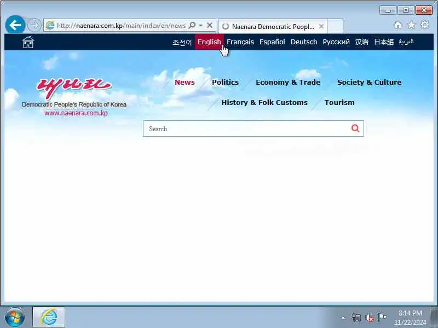438x328 pixels.
Task: Switch language to Korean 조선어
Action: click(182, 42)
